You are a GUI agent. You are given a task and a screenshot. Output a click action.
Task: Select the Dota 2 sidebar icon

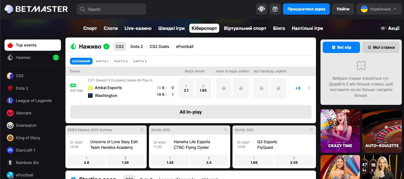pos(10,88)
